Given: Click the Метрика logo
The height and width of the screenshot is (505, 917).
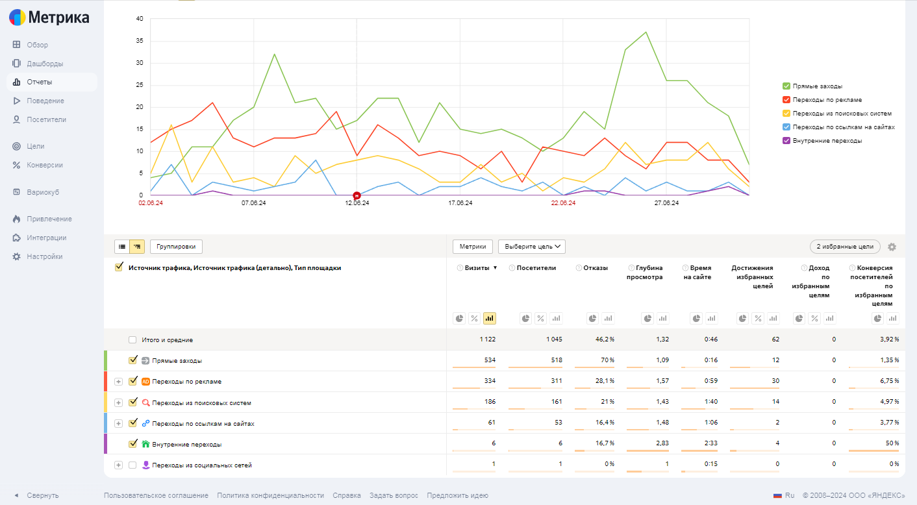Looking at the screenshot, I should pos(49,18).
